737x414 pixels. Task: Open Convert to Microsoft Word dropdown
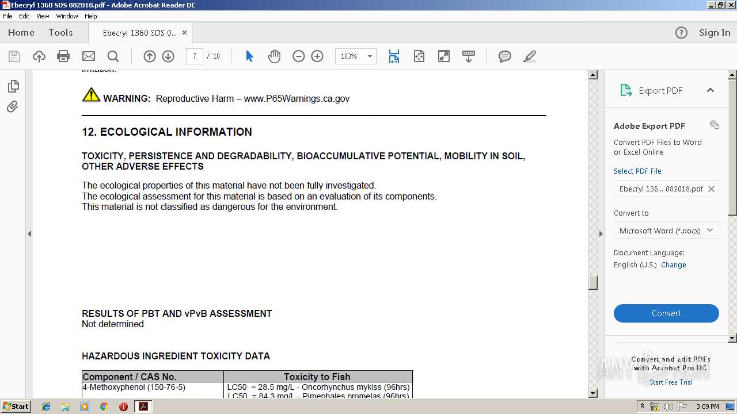667,231
